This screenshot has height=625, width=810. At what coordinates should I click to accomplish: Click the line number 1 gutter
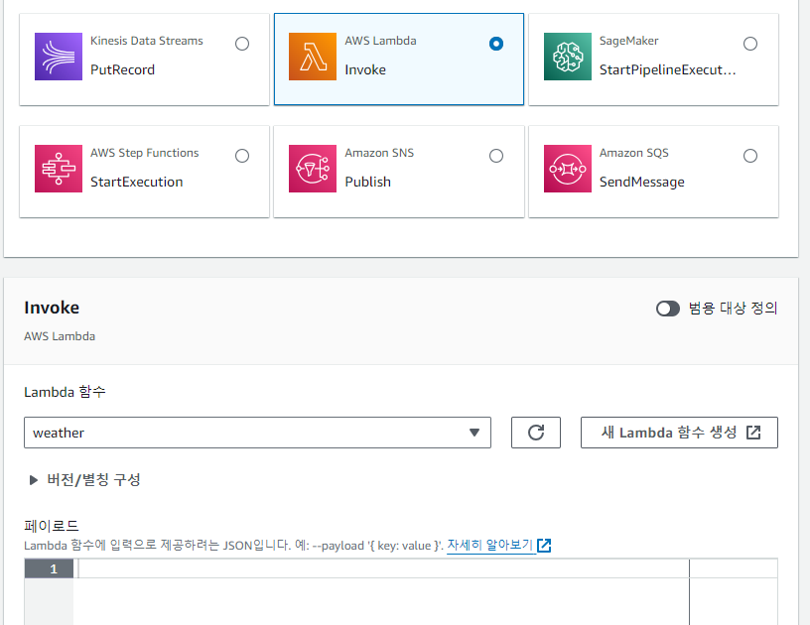[x=49, y=568]
